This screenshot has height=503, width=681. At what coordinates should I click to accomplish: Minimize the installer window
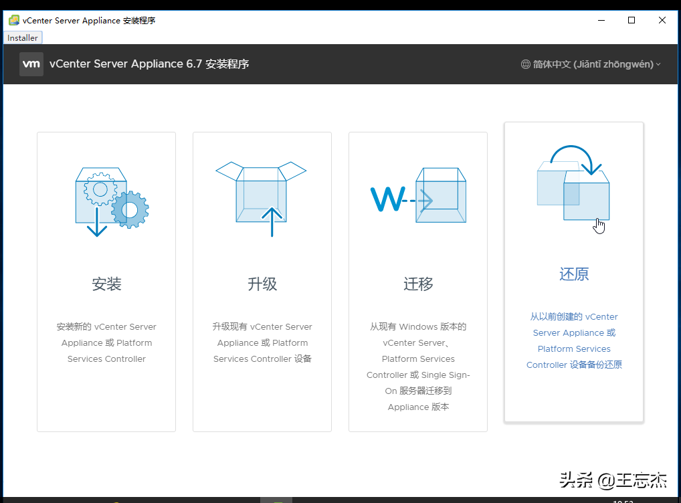[x=601, y=21]
